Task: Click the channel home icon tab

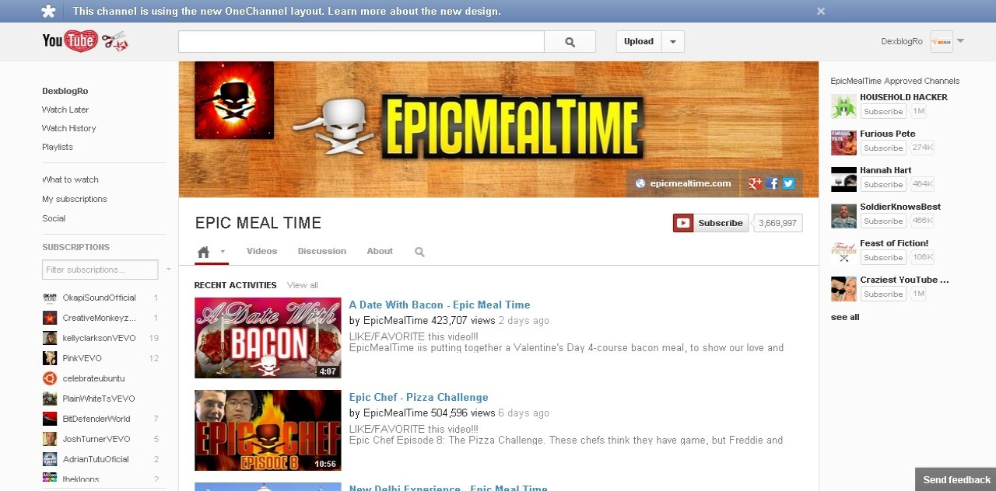Action: tap(204, 252)
